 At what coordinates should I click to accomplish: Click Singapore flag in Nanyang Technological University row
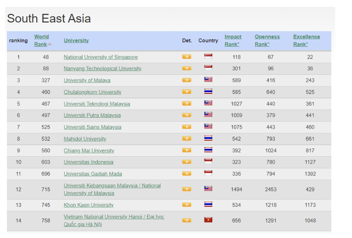(208, 68)
